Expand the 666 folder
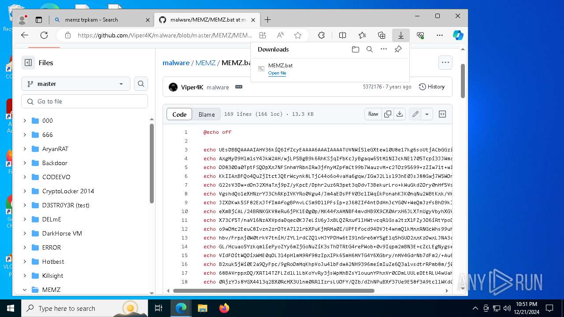Image resolution: width=564 pixels, height=317 pixels. tap(25, 135)
